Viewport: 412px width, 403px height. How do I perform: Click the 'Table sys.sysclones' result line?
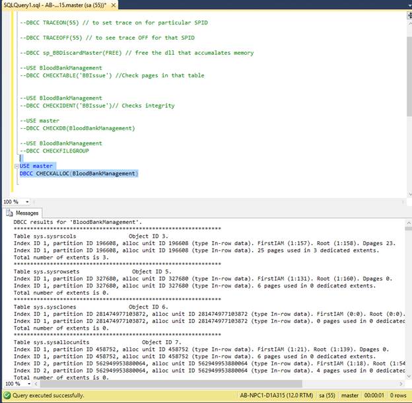click(91, 307)
